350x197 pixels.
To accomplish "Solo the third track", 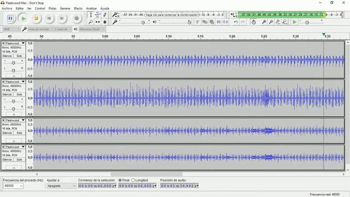I will point(19,133).
